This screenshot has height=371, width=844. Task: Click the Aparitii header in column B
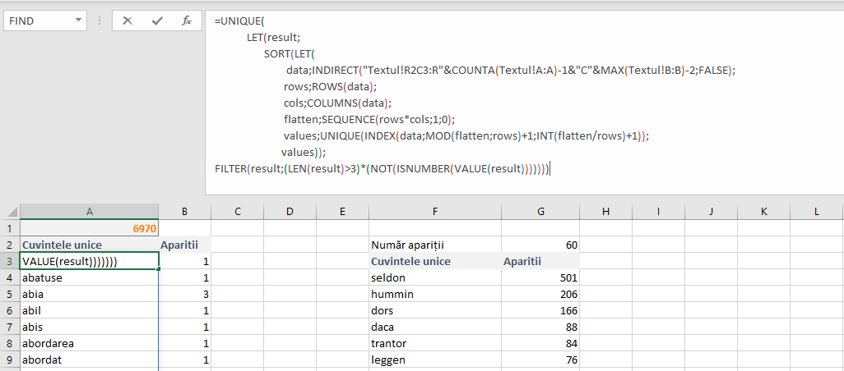(x=184, y=245)
